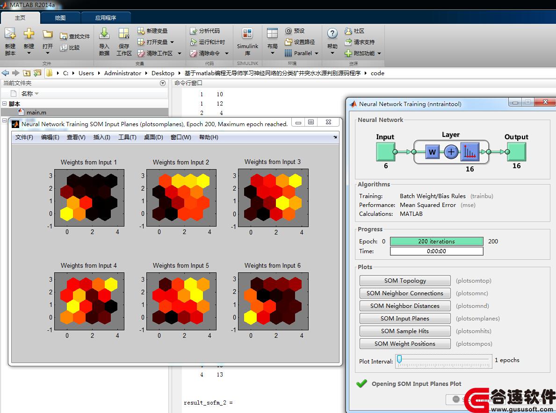The image size is (556, 413).
Task: Expand the Clear Commands (清除命令) dropdown
Action: click(x=227, y=53)
